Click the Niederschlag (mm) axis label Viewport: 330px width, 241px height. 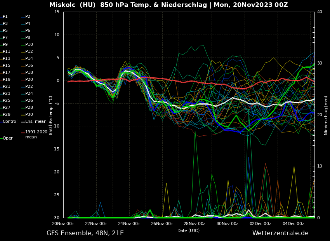point(326,115)
